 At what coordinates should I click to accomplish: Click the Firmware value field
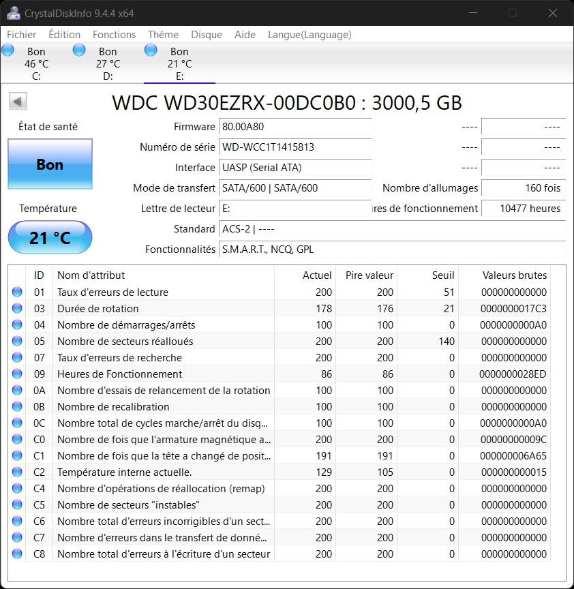pyautogui.click(x=295, y=127)
